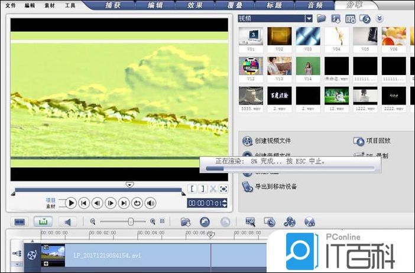Play the preview
Viewport: 415px width, 273px height.
pyautogui.click(x=71, y=203)
